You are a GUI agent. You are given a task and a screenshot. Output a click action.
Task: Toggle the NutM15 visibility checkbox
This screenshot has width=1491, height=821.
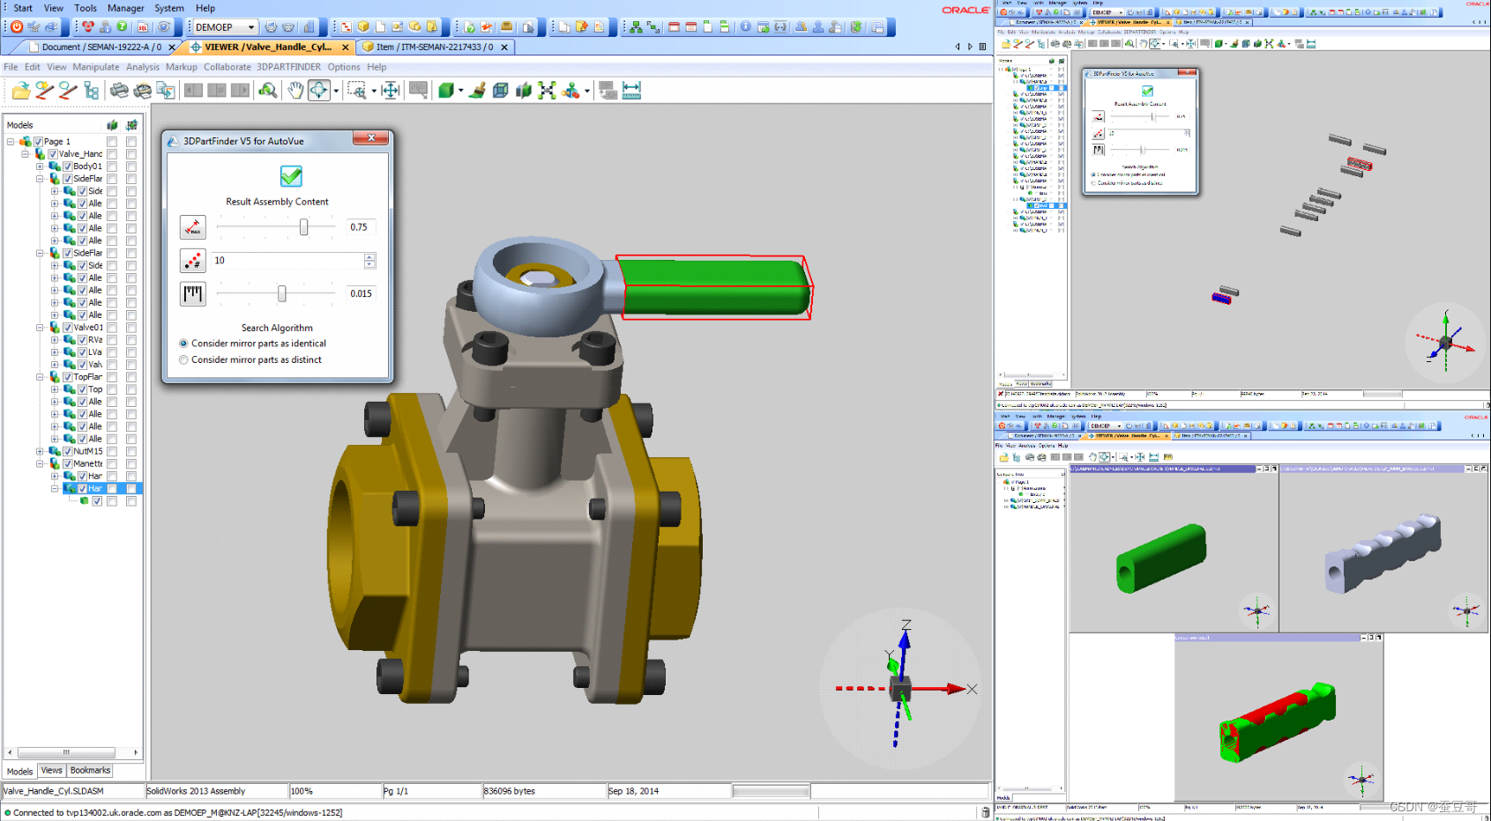(x=67, y=451)
